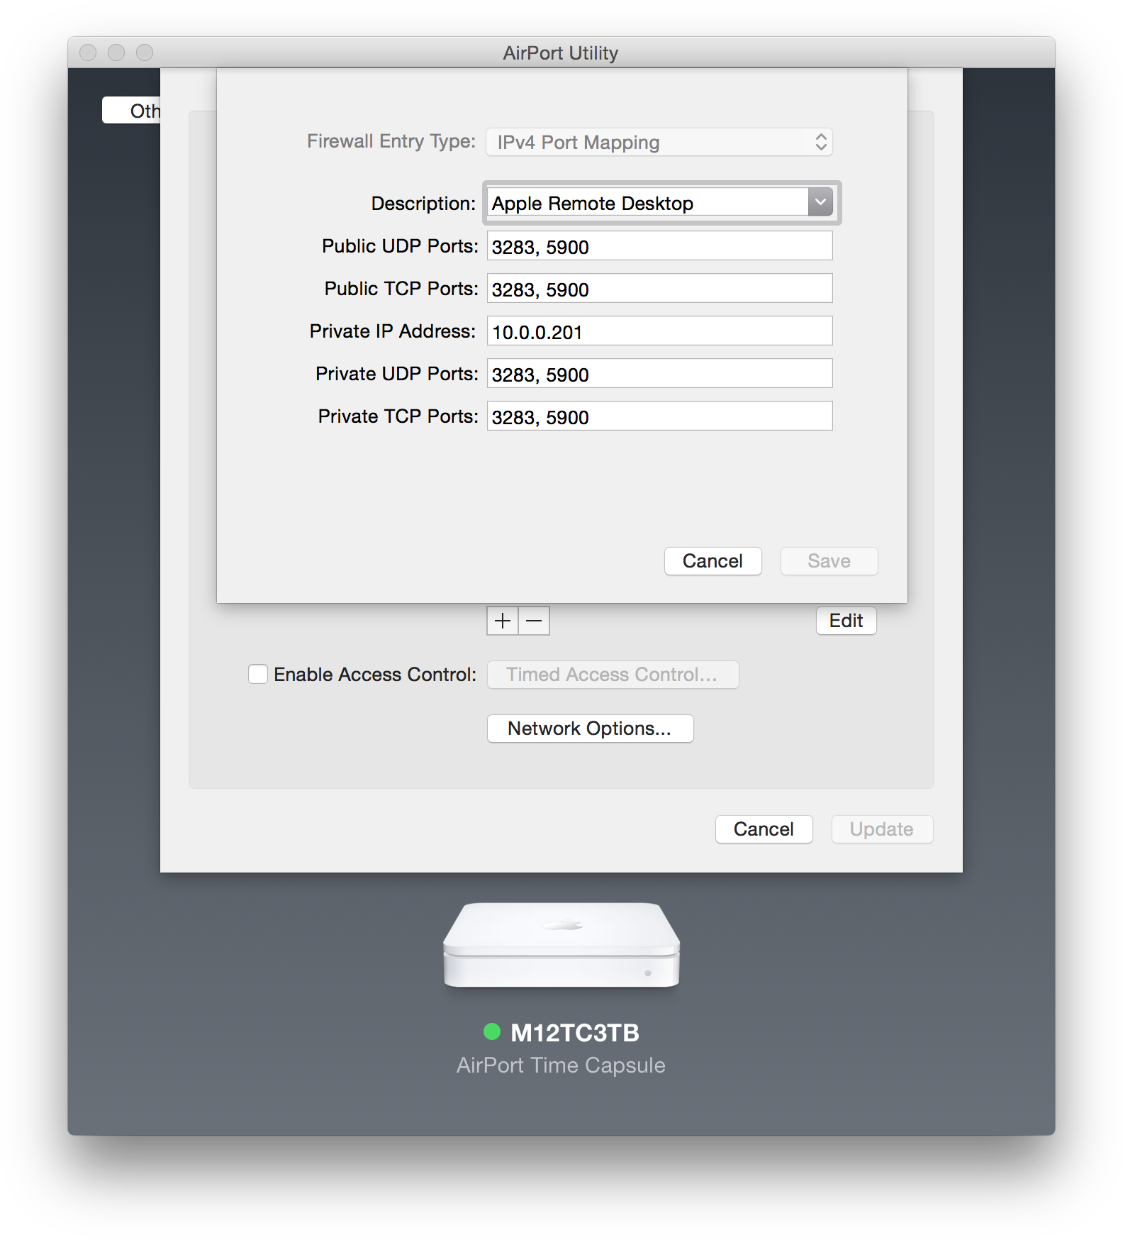The height and width of the screenshot is (1240, 1123).
Task: Cancel the base station settings window
Action: (764, 829)
